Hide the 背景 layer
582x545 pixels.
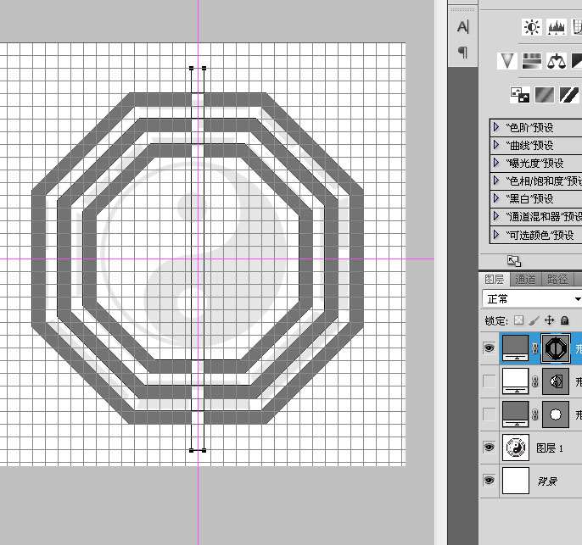[490, 481]
